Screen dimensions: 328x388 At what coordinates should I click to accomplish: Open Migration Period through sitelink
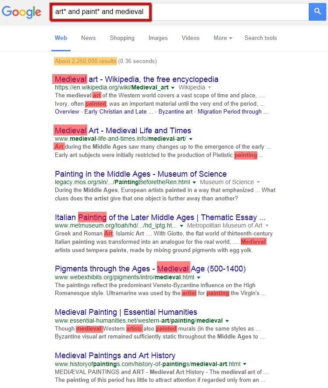pyautogui.click(x=232, y=112)
